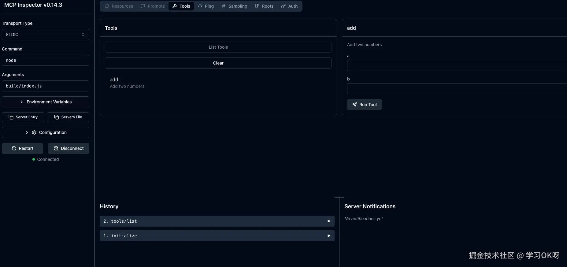Screen dimensions: 567x267
Task: Expand the initialize history entry
Action: point(217,236)
